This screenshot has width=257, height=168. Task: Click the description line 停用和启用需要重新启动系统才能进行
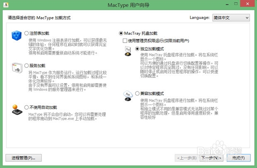click(x=63, y=53)
